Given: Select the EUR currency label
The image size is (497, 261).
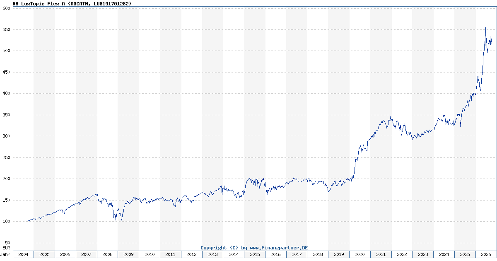Looking at the screenshot, I should coord(6,247).
